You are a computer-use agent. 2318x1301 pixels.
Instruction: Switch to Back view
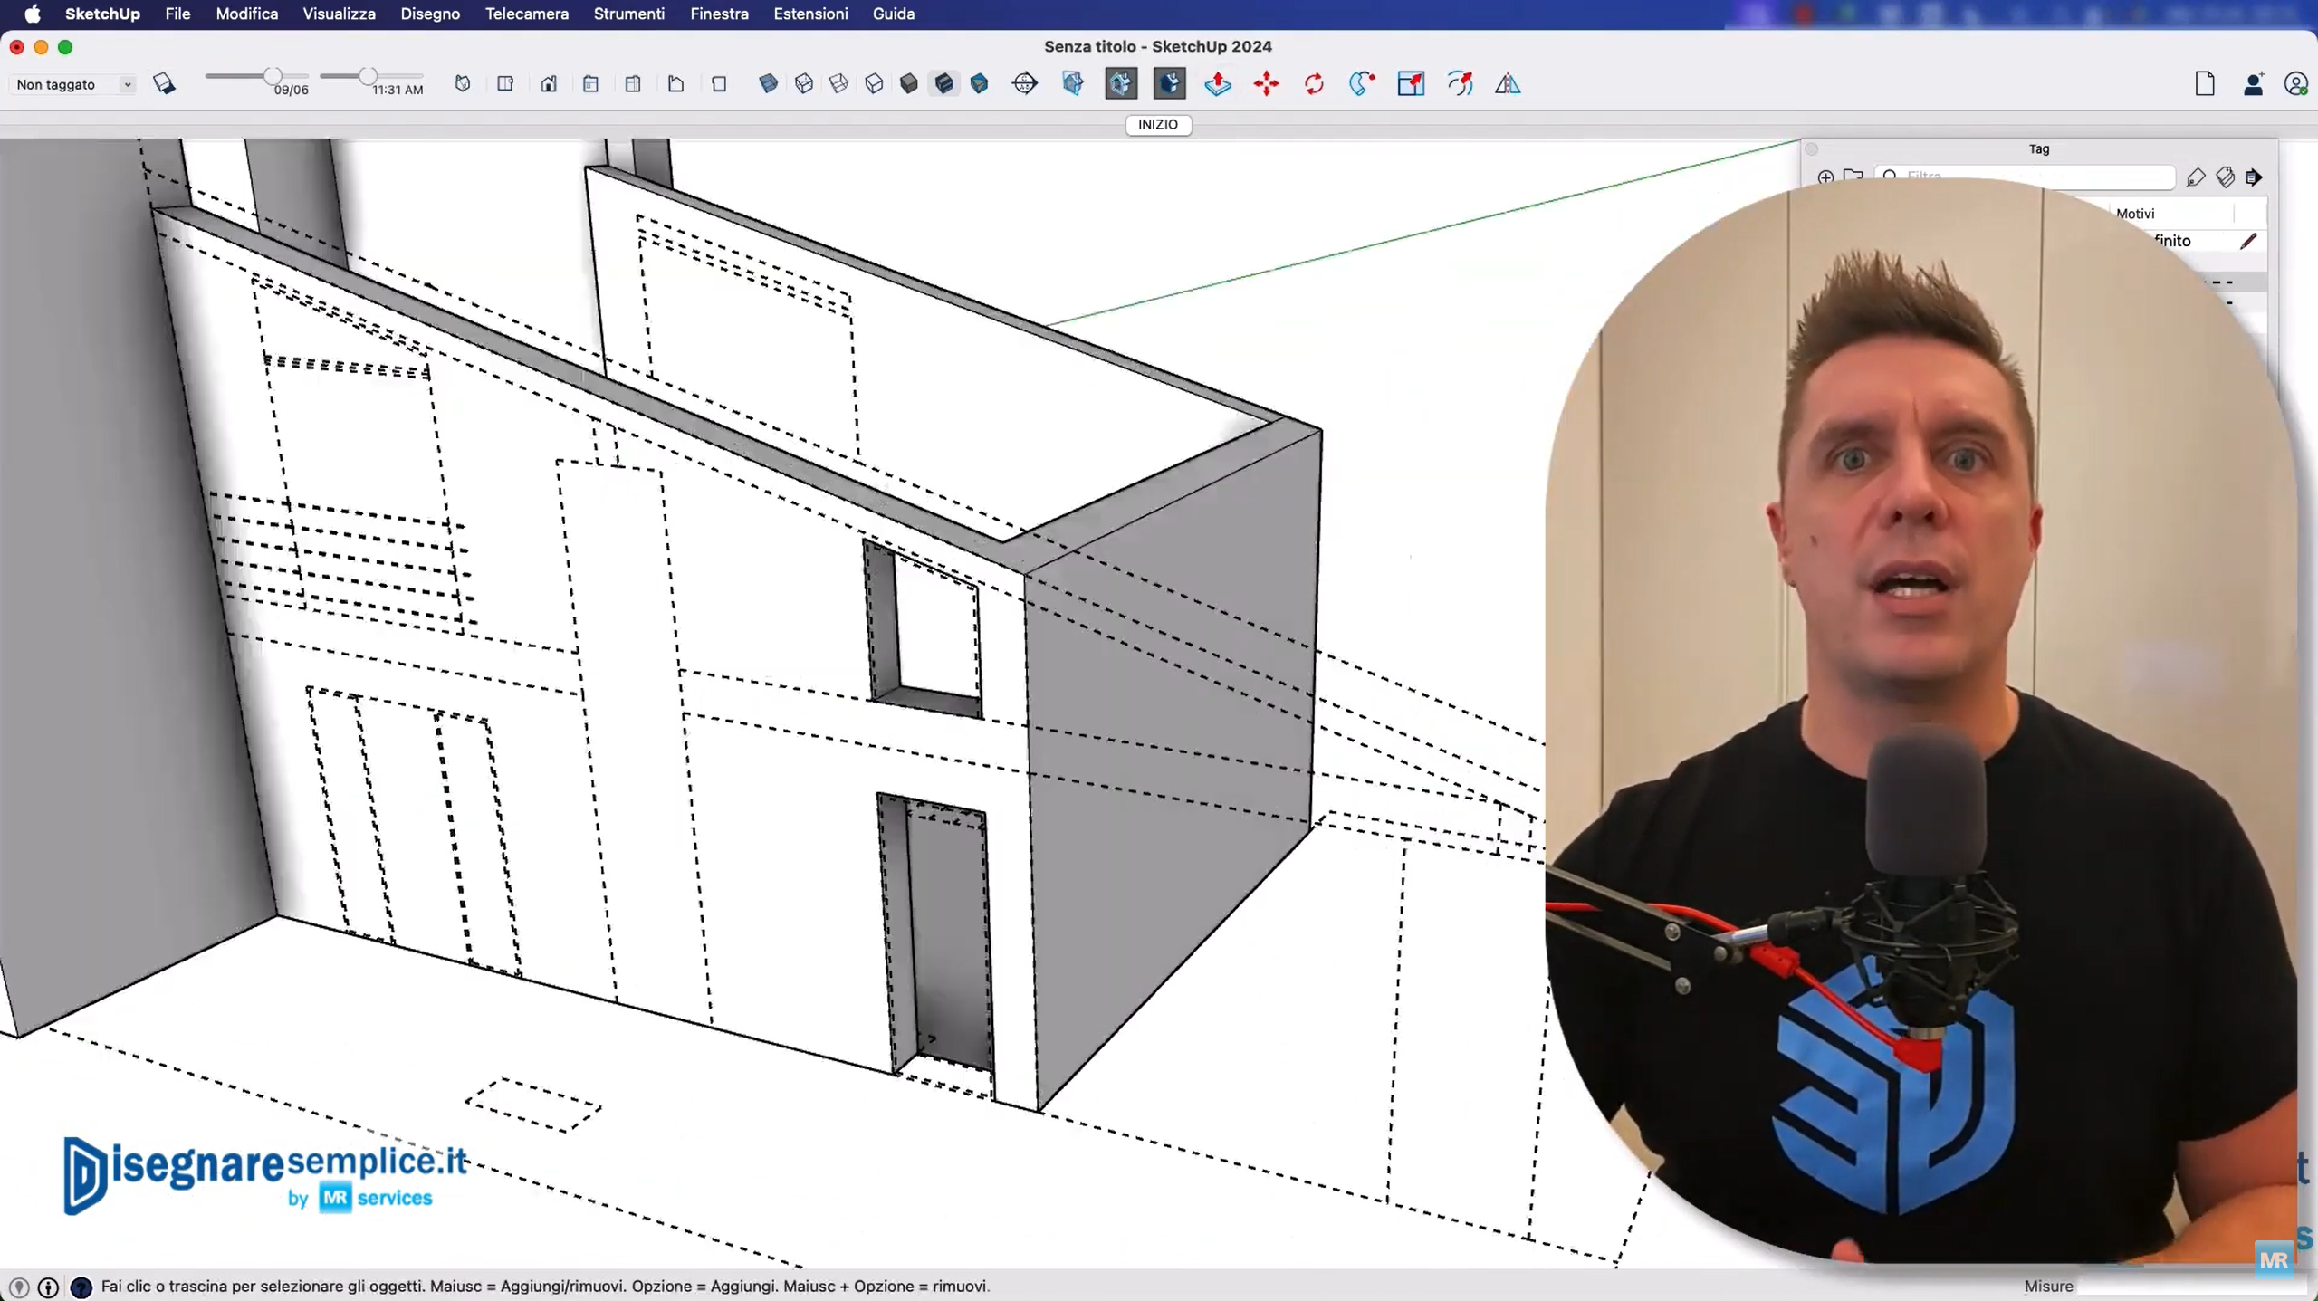click(x=633, y=84)
